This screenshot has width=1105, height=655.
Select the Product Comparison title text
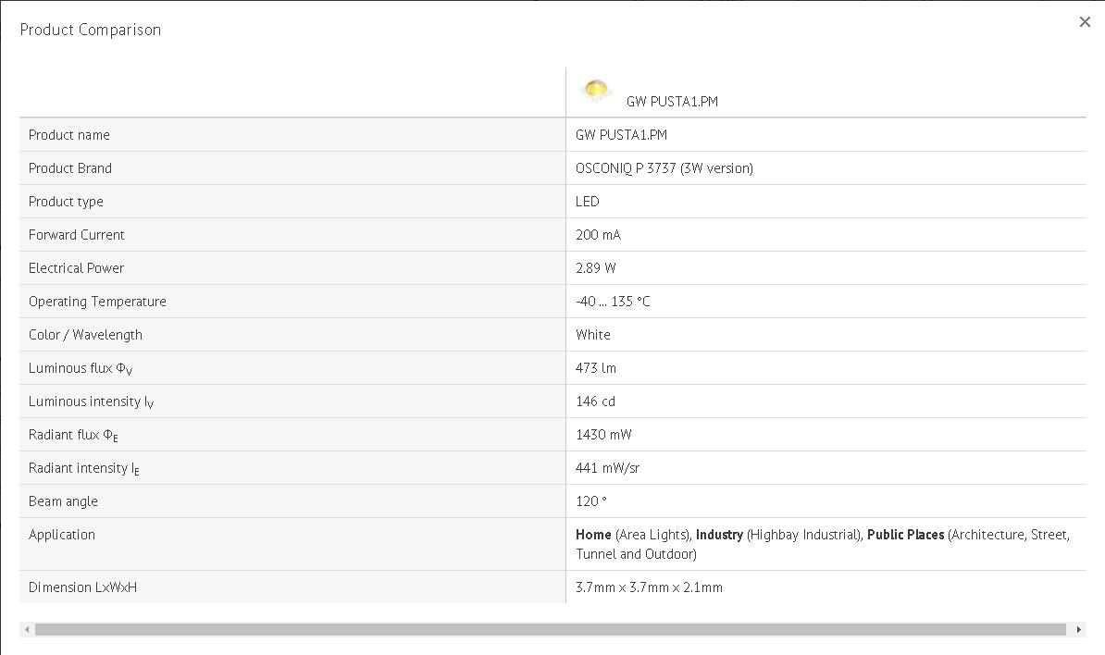pos(90,30)
